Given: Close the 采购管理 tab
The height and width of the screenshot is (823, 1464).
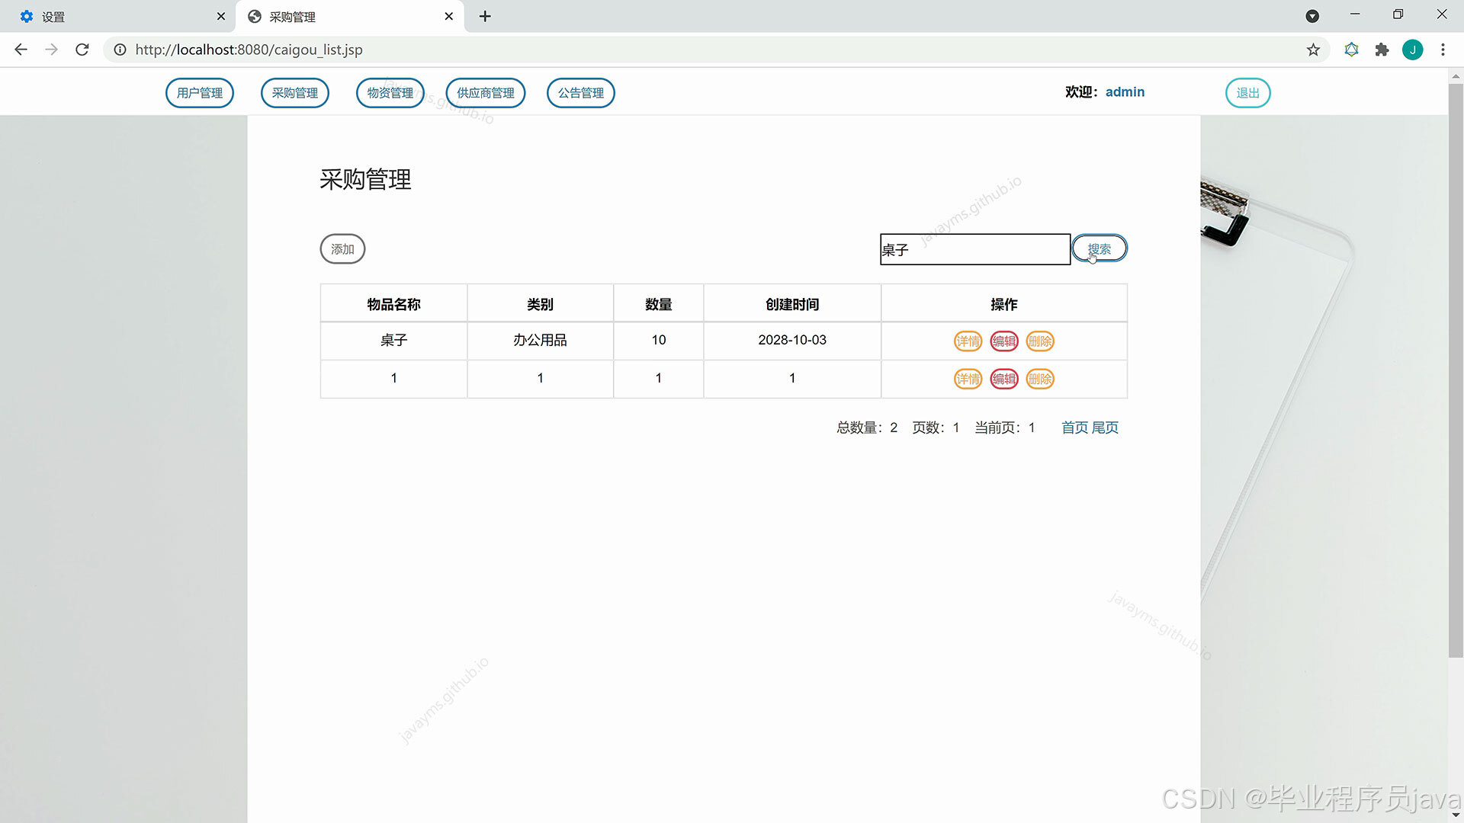Looking at the screenshot, I should (x=449, y=16).
